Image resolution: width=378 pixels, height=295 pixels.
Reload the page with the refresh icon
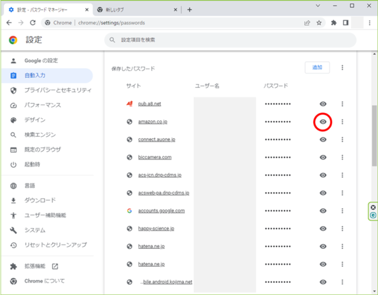(x=33, y=23)
